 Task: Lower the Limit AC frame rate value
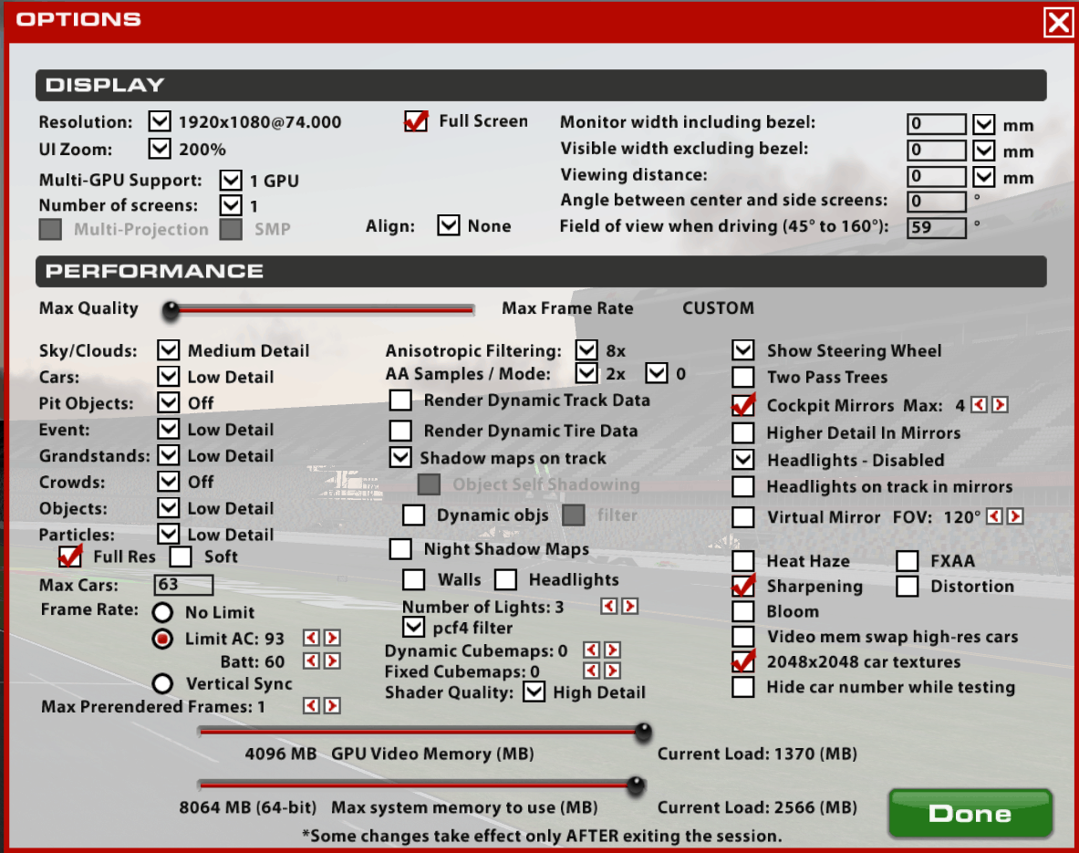point(311,638)
